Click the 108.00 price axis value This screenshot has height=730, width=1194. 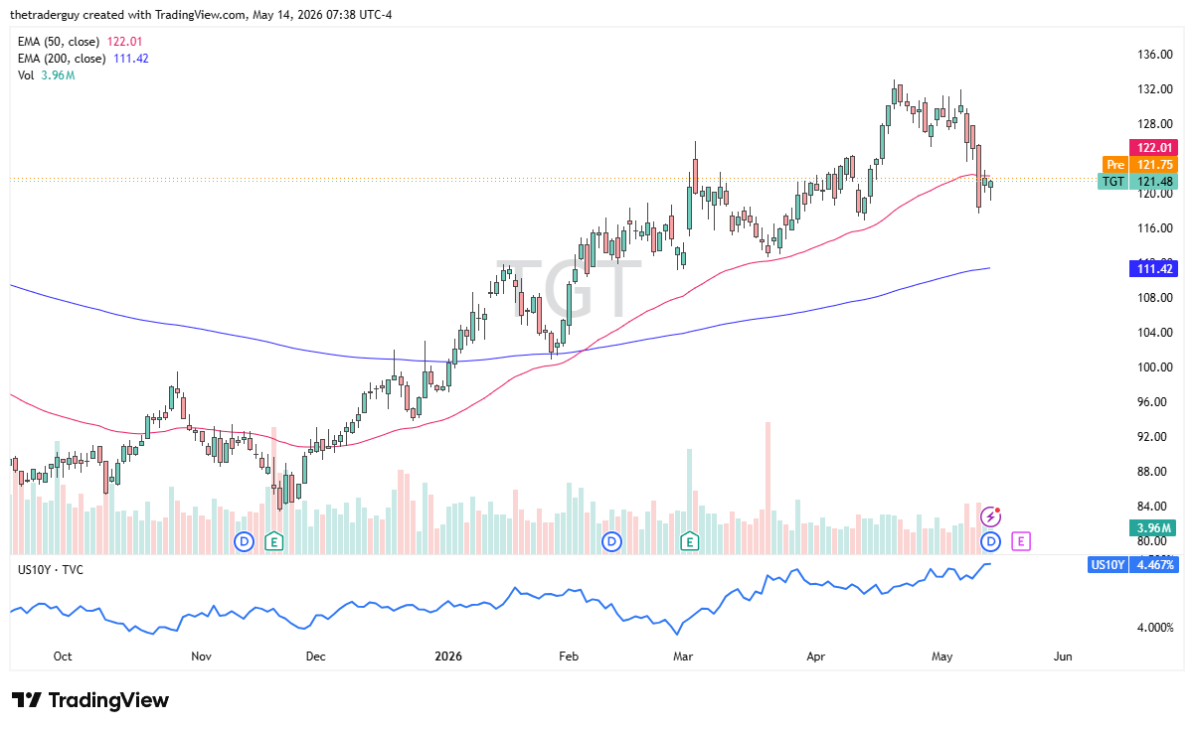1155,298
